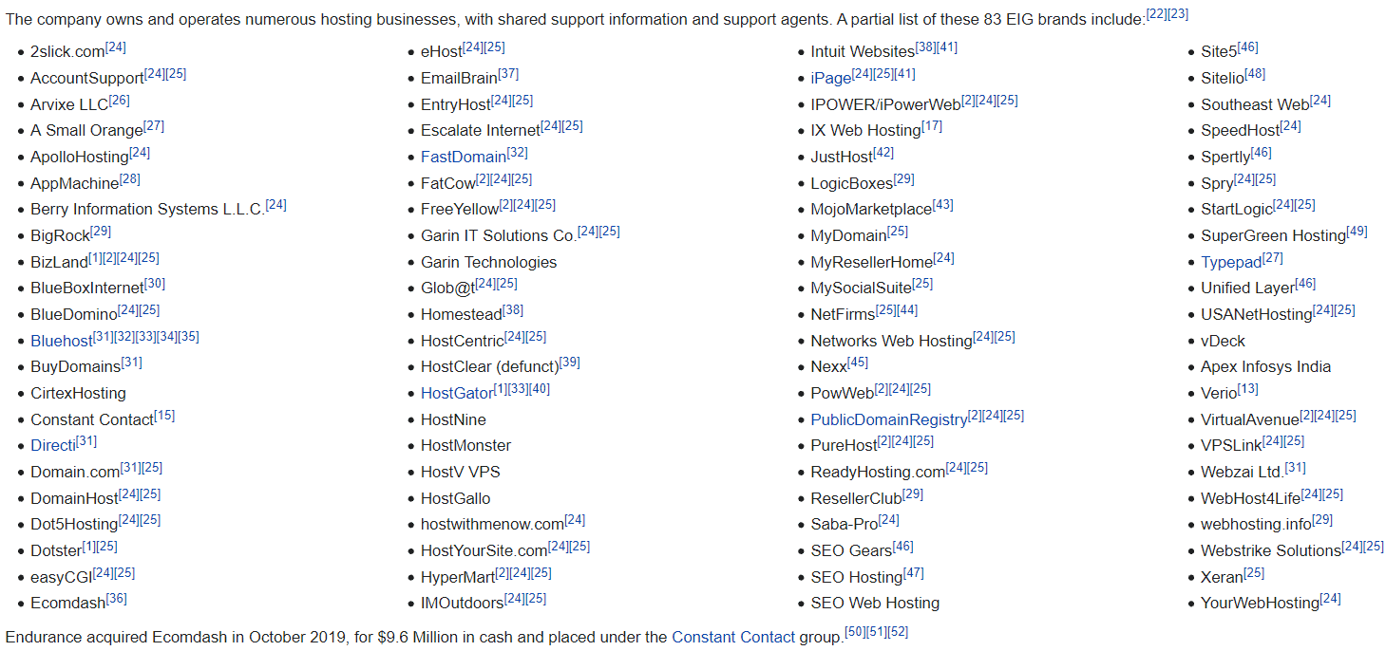Open citation [49] beside SuperGreen Hosting
Screen dimensions: 1386x651
[1358, 232]
